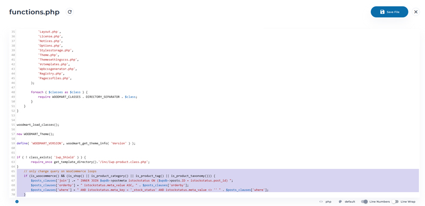This screenshot has width=425, height=206.
Task: Enable the Line Wrap switch
Action: pyautogui.click(x=395, y=202)
